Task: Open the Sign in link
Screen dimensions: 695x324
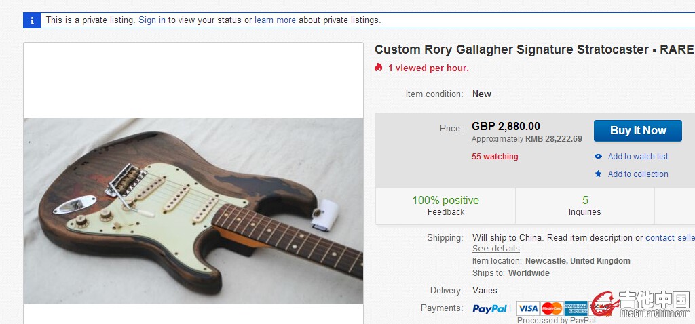Action: click(x=152, y=20)
